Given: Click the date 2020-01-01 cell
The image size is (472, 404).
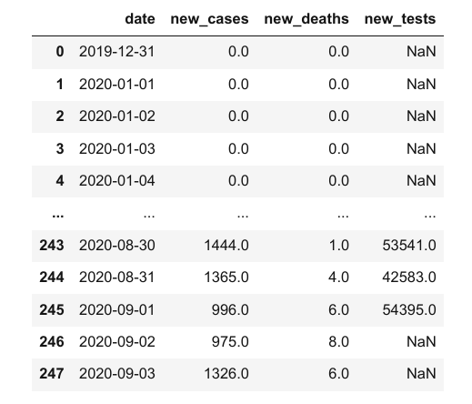Looking at the screenshot, I should click(117, 85).
